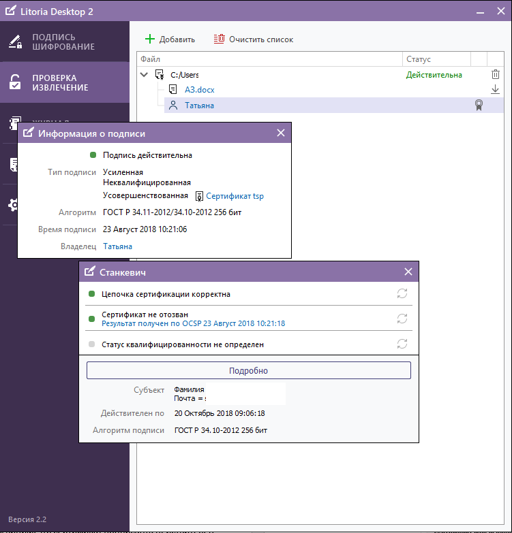The width and height of the screenshot is (512, 533).
Task: Close the Litoria Desktop 2 window
Action: [501, 11]
